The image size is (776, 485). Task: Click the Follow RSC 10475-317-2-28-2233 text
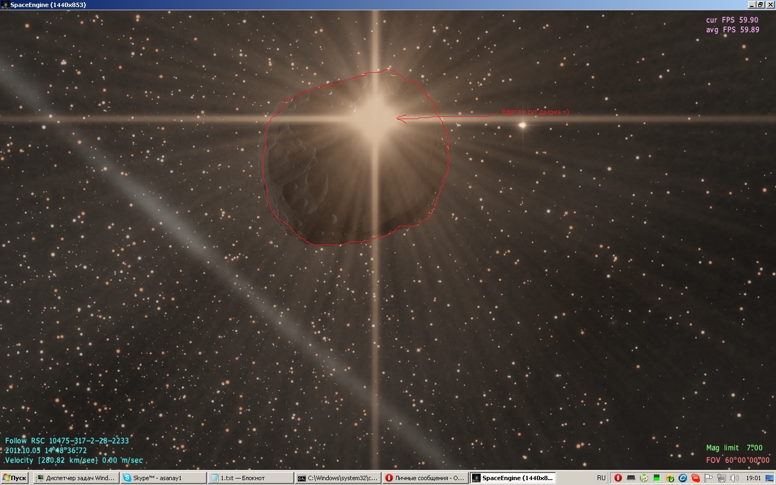click(67, 441)
